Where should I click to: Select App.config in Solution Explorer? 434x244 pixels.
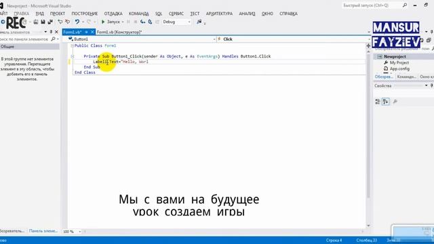tap(399, 68)
